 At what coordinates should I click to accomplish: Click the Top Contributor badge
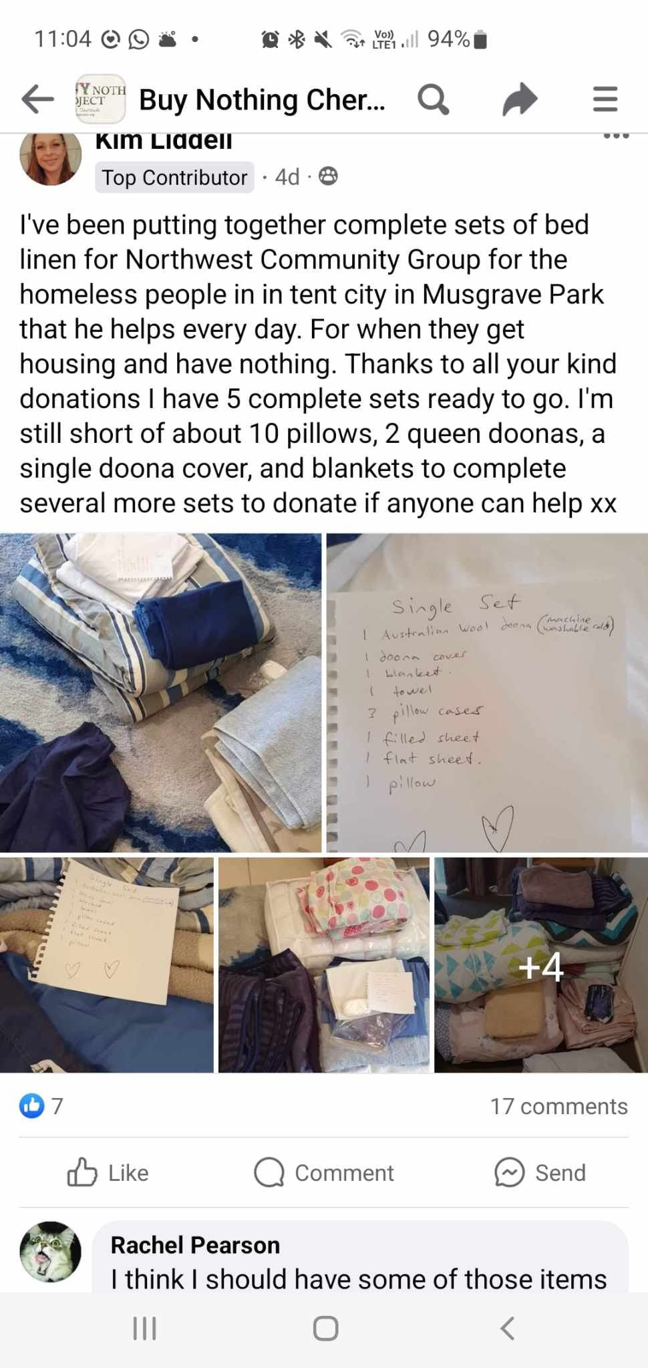[174, 178]
